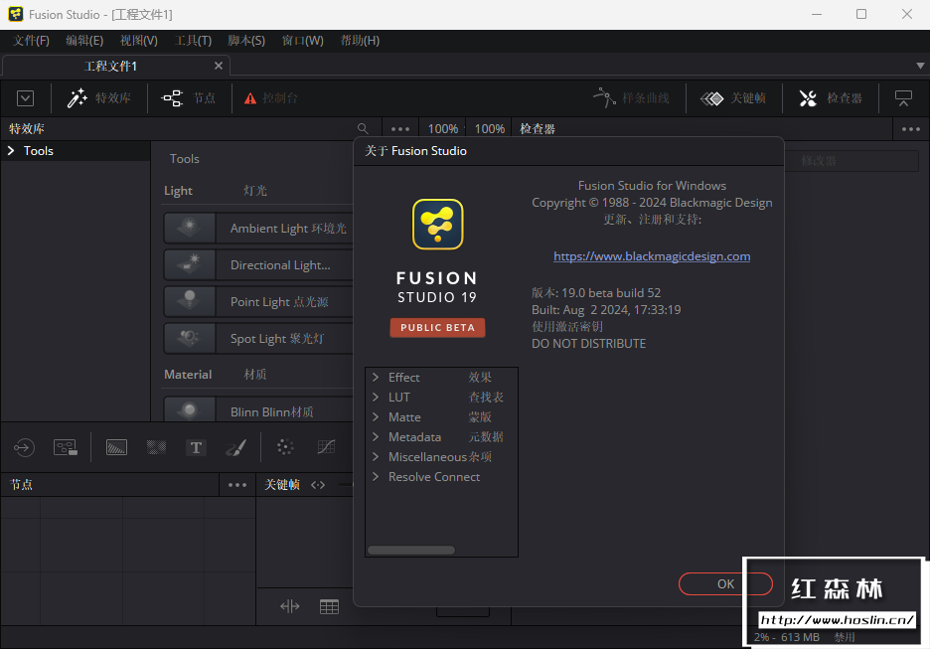Click the Ambient Light thumbnail icon
The width and height of the screenshot is (930, 649).
[x=189, y=229]
